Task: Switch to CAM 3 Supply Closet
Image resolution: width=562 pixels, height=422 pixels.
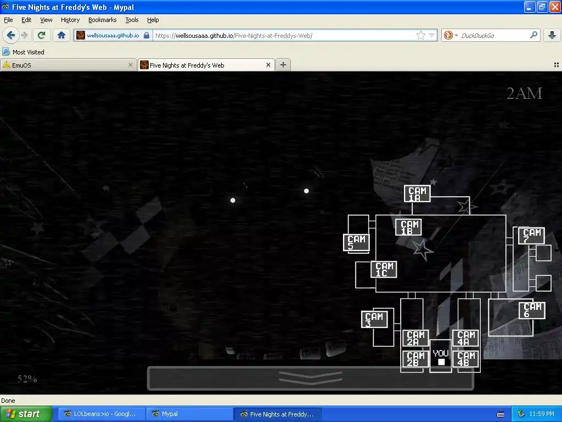Action: pos(374,319)
